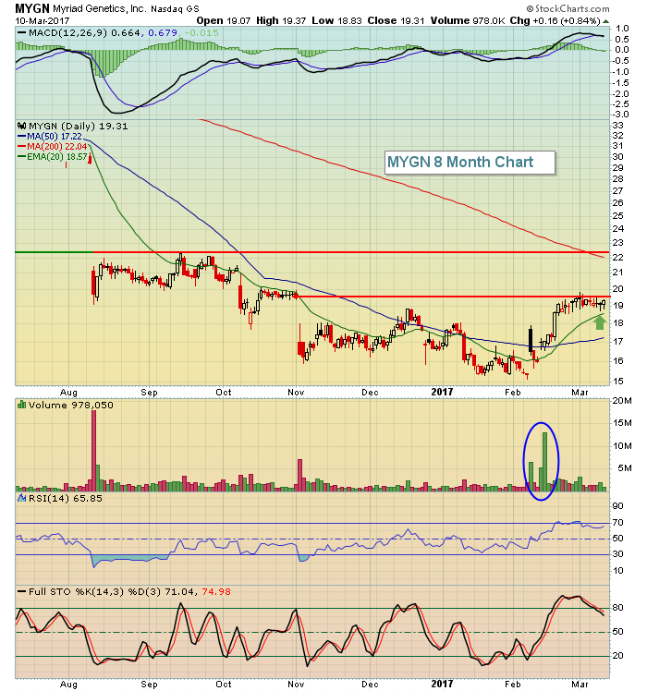Click the RSI(14) 65.85 panel label
The width and height of the screenshot is (647, 691).
click(66, 499)
